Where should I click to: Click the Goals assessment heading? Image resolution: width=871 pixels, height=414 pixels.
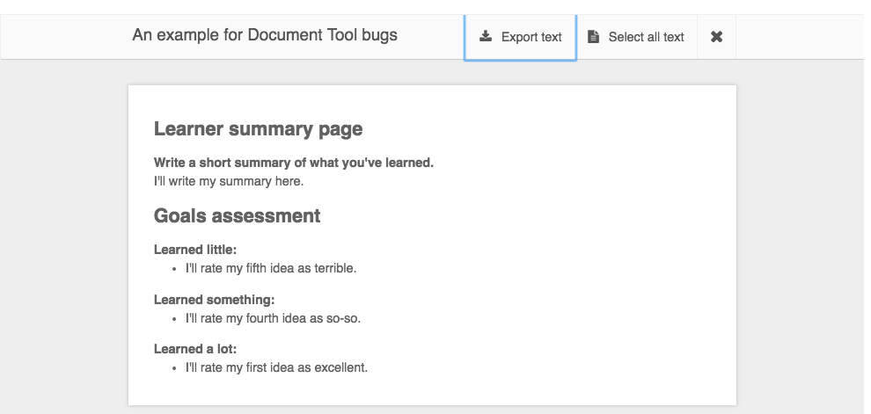(238, 215)
